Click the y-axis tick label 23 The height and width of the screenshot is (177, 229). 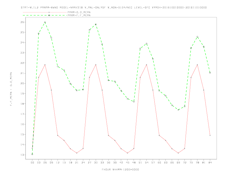pyautogui.click(x=22, y=53)
